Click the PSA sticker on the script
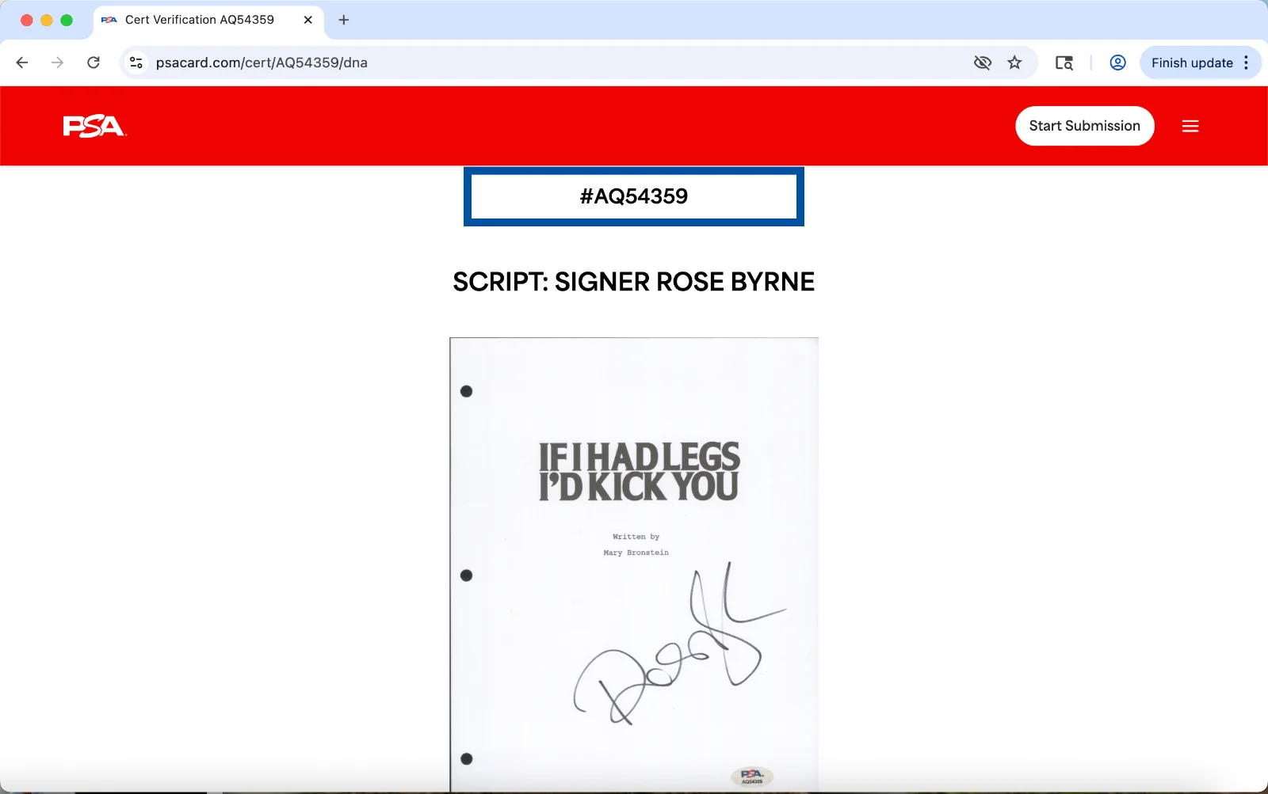This screenshot has width=1268, height=794. 751,776
